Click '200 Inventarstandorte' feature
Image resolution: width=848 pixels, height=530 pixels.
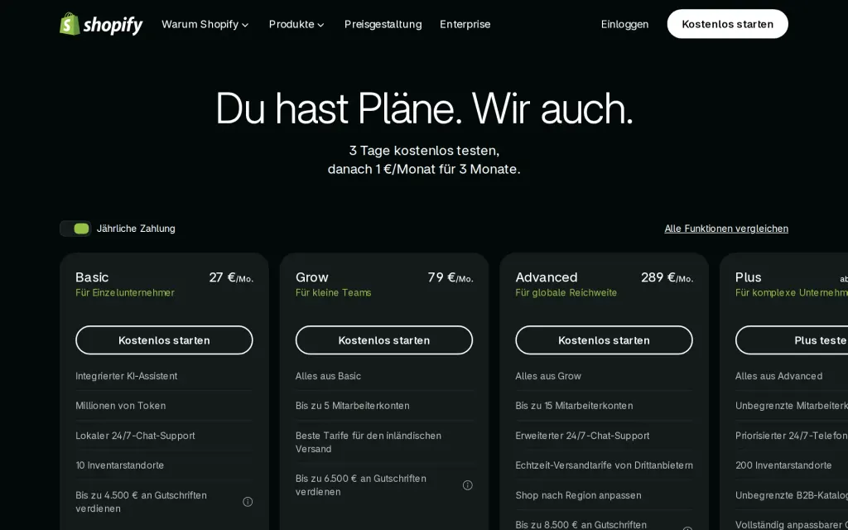[783, 465]
